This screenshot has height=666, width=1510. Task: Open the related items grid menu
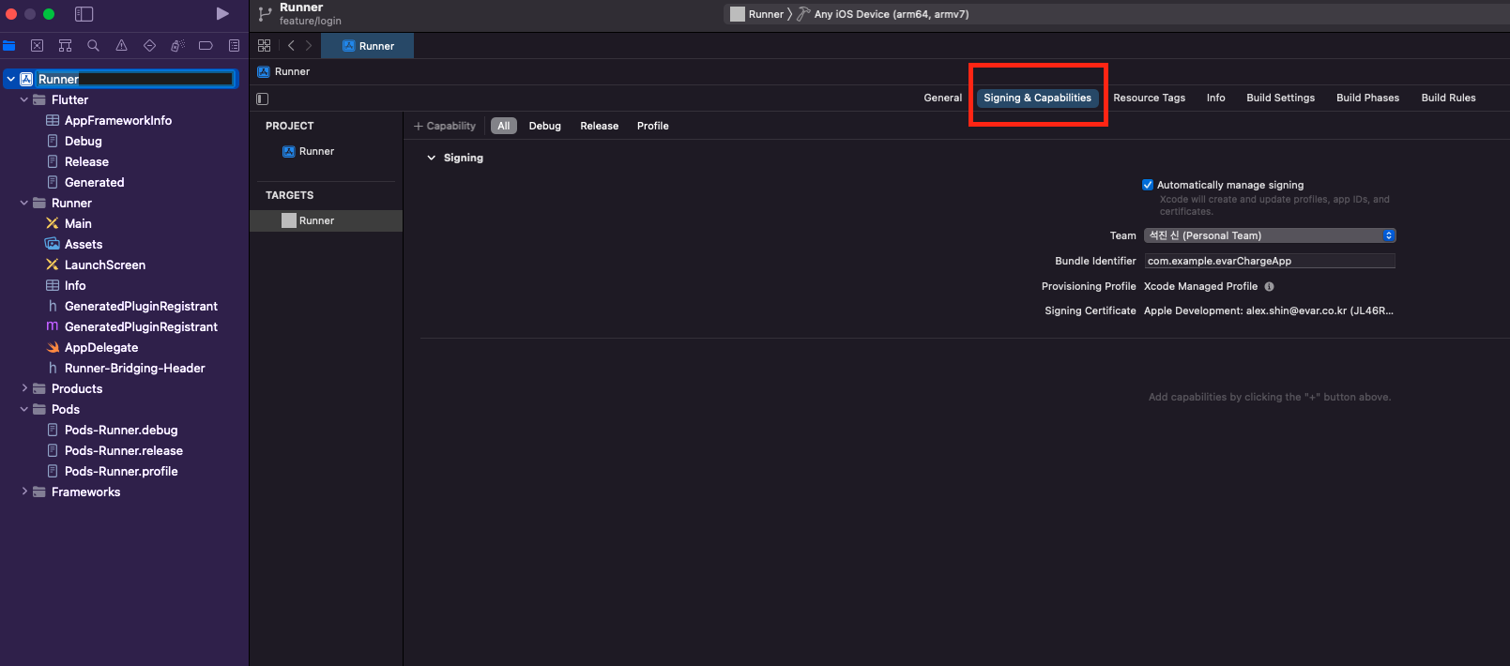point(264,45)
